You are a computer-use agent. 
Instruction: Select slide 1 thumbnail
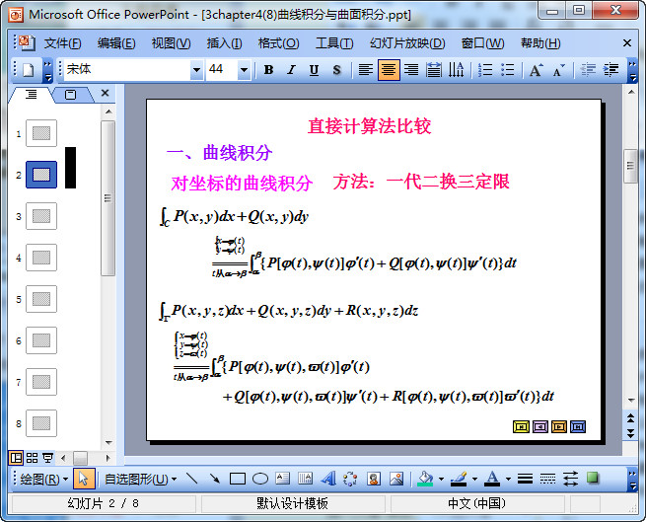point(41,133)
